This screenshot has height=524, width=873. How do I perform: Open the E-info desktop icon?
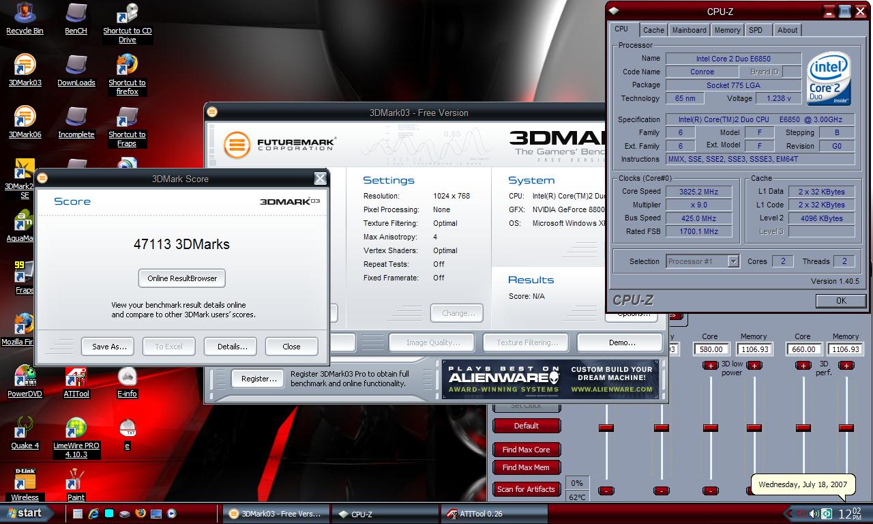128,382
